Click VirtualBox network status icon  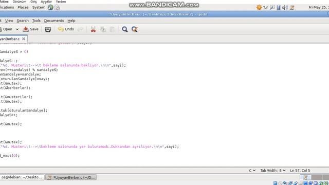point(290,183)
